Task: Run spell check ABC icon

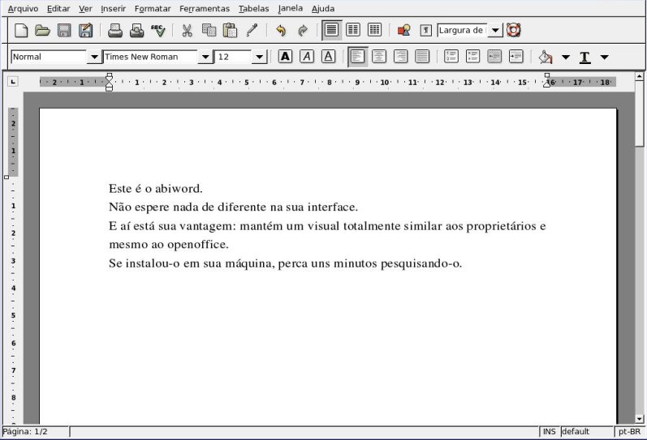Action: (x=158, y=30)
